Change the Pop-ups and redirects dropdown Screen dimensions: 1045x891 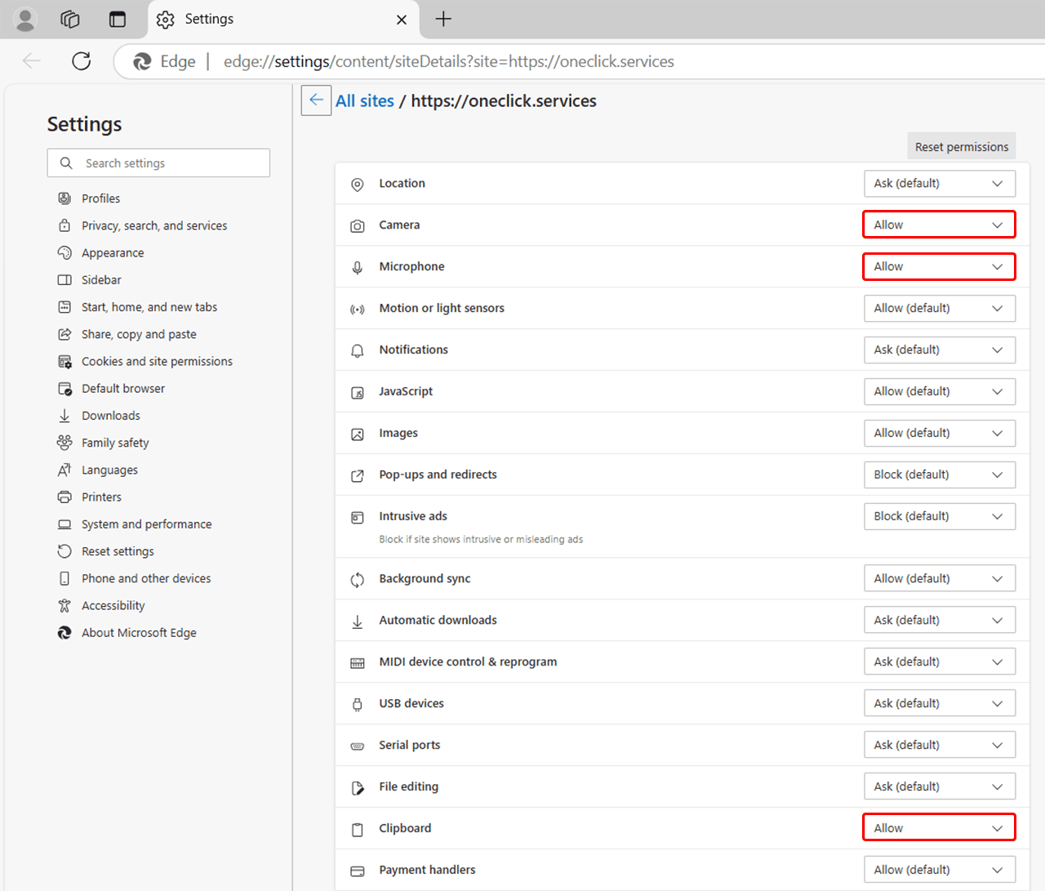point(939,474)
